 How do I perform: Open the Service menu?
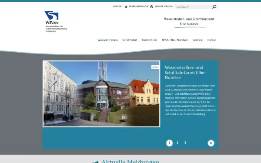[197, 40]
